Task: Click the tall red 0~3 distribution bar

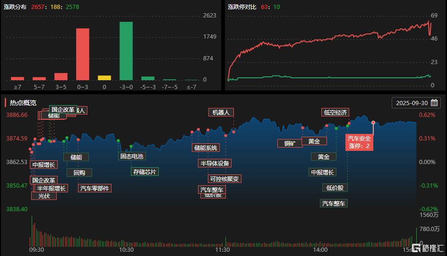Action: coord(83,54)
